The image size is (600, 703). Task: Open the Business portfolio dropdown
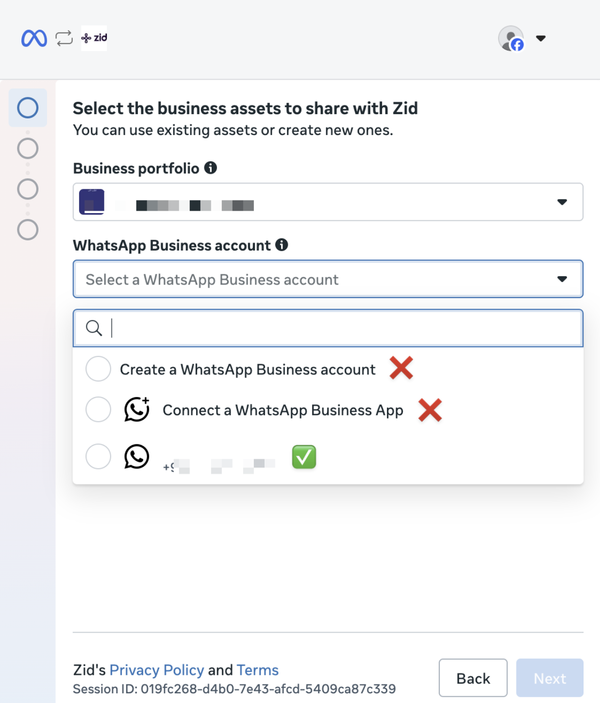point(328,202)
